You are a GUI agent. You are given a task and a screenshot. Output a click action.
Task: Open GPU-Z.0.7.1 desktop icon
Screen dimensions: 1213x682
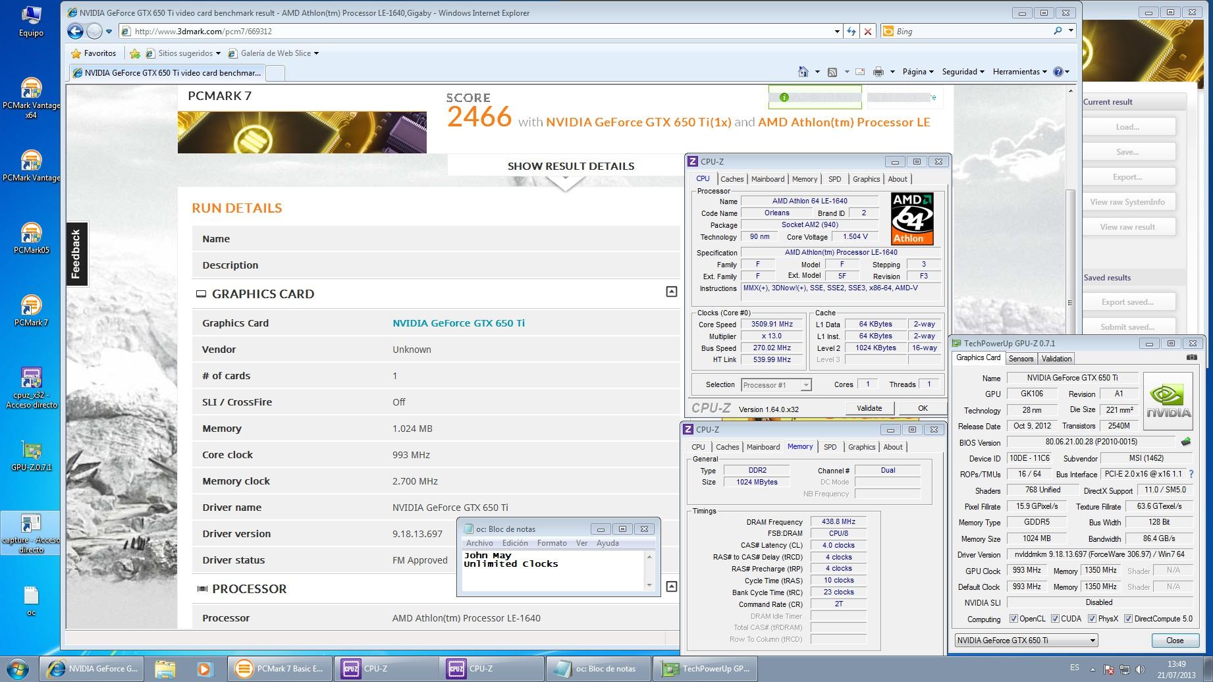pyautogui.click(x=31, y=456)
